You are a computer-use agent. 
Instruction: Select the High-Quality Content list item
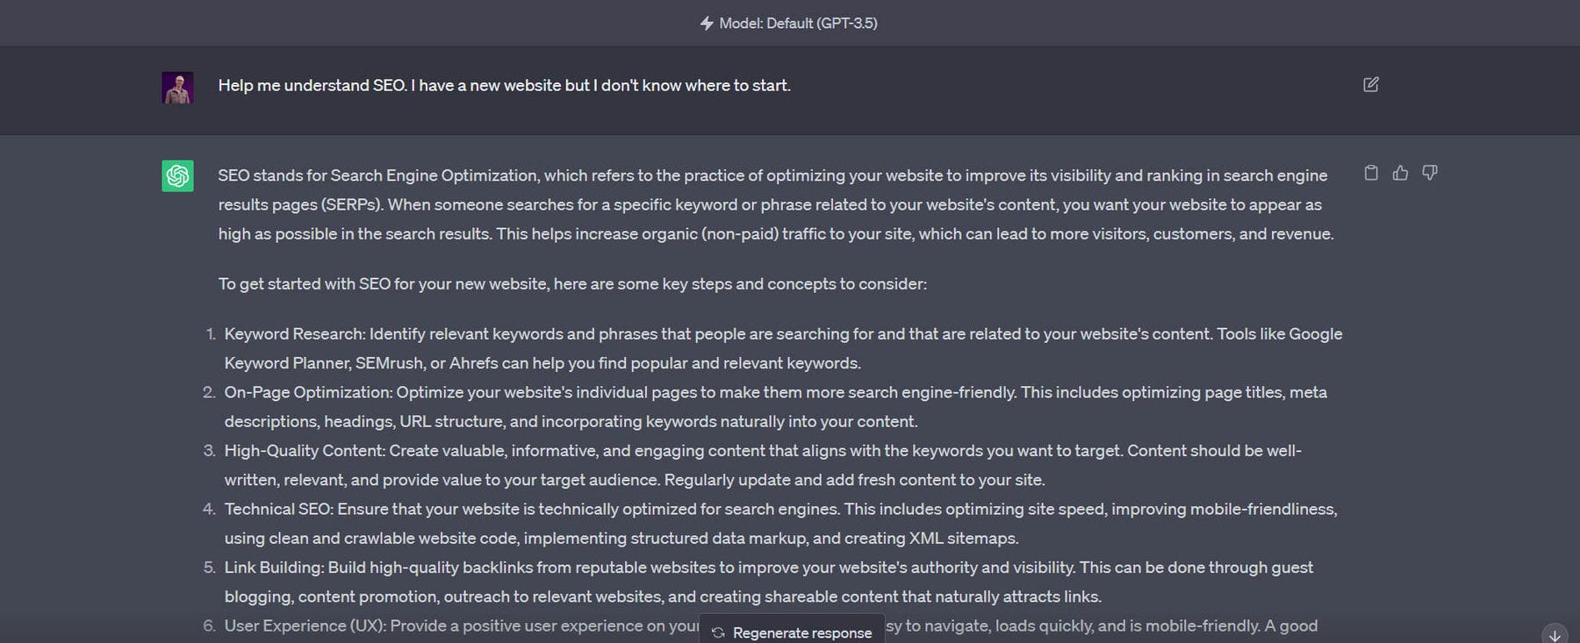click(x=762, y=465)
